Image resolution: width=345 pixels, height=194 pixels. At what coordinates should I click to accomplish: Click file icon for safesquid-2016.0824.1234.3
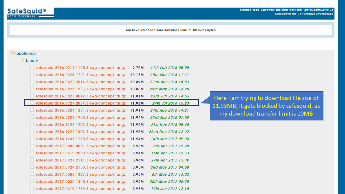[x=32, y=110]
